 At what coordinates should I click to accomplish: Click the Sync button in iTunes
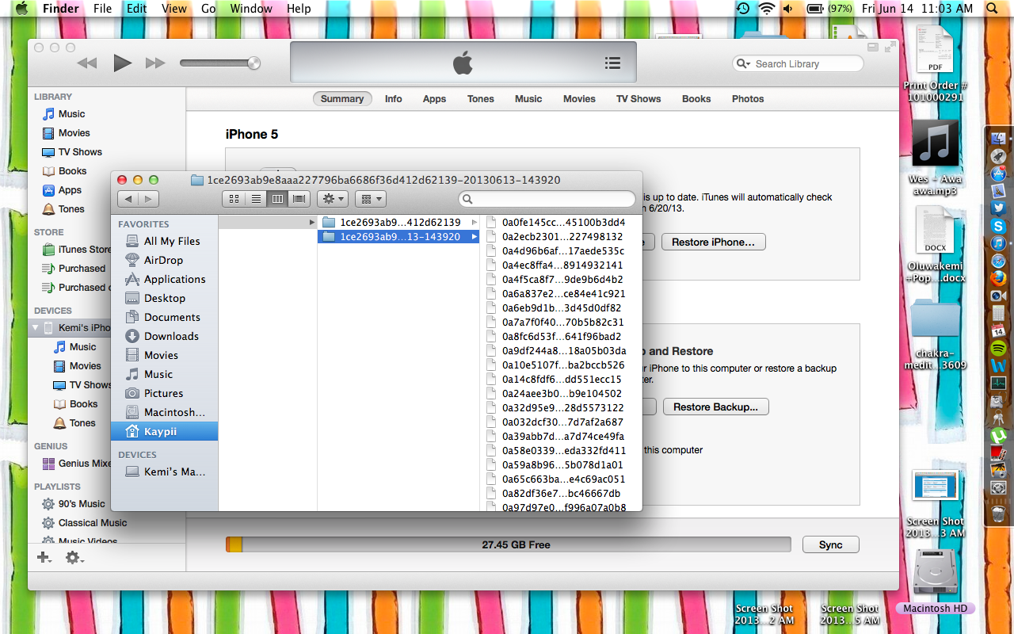831,544
